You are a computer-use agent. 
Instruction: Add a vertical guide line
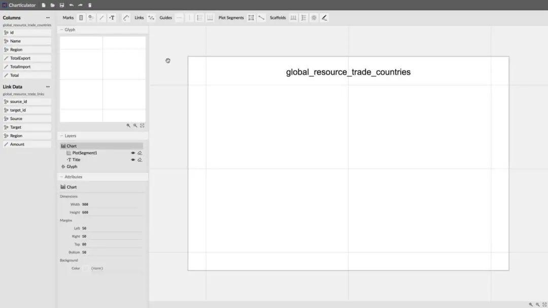pos(189,18)
